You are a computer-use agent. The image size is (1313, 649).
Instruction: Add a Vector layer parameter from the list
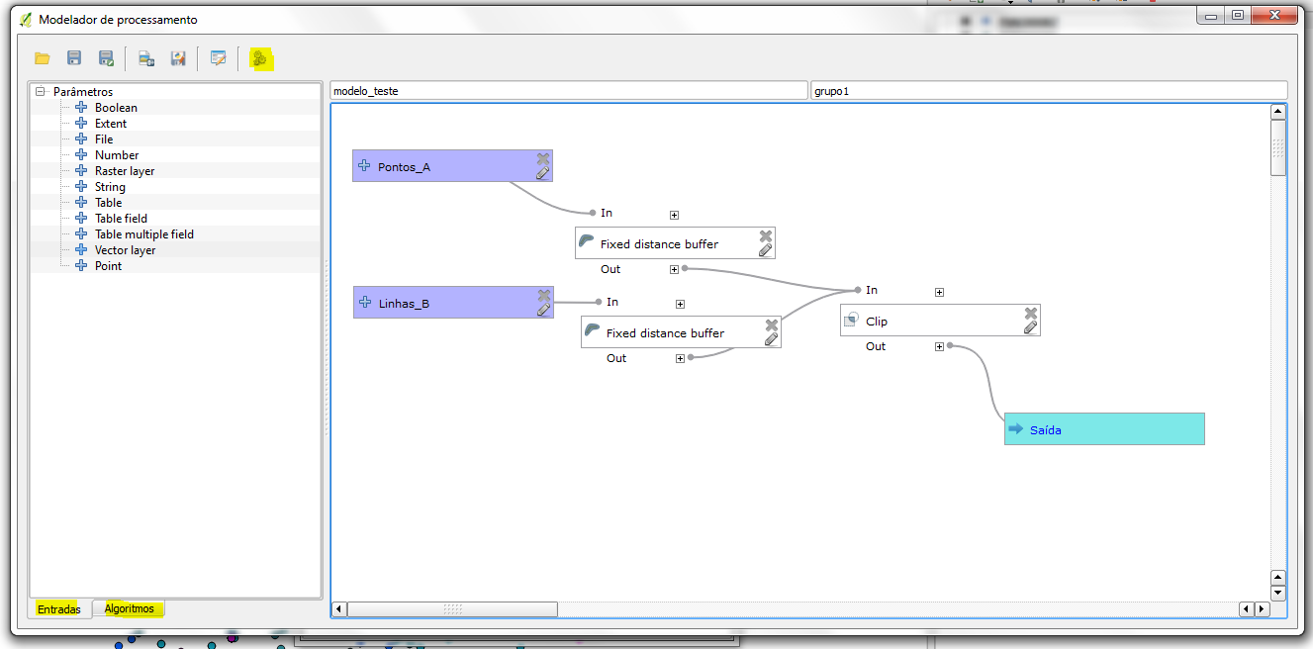point(125,250)
